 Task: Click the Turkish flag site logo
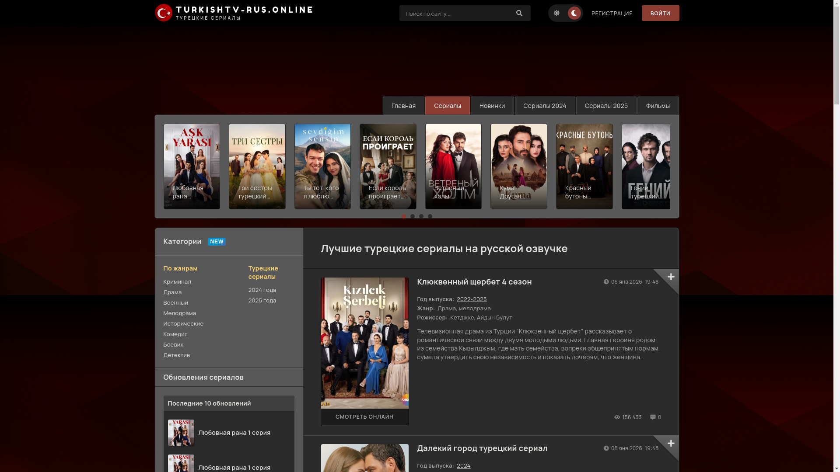(163, 13)
